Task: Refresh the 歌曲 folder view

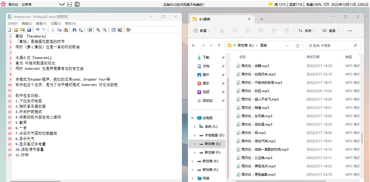Action: pyautogui.click(x=297, y=46)
